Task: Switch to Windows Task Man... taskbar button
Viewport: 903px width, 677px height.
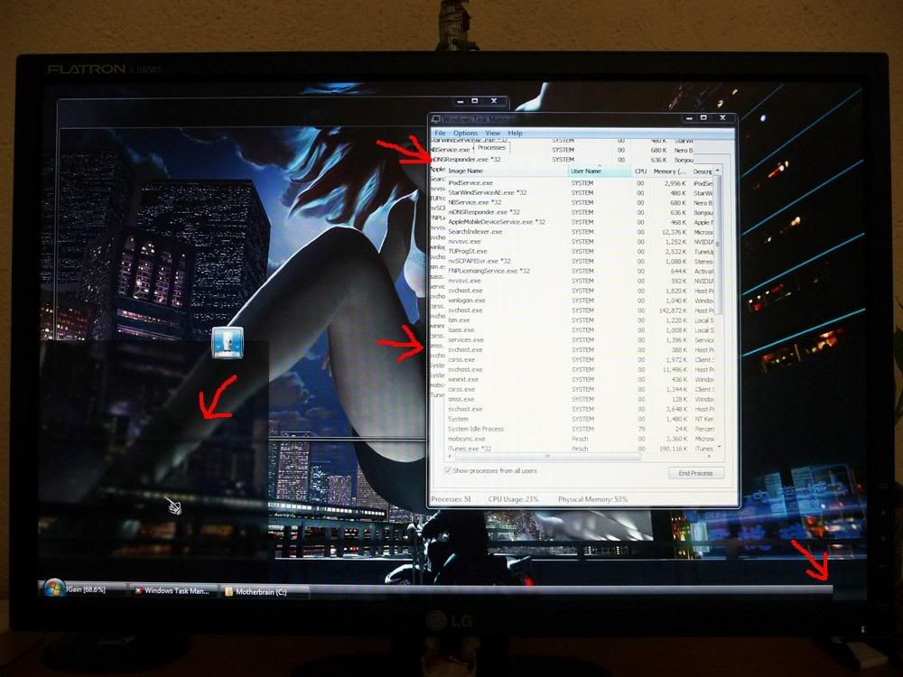Action: click(x=173, y=590)
